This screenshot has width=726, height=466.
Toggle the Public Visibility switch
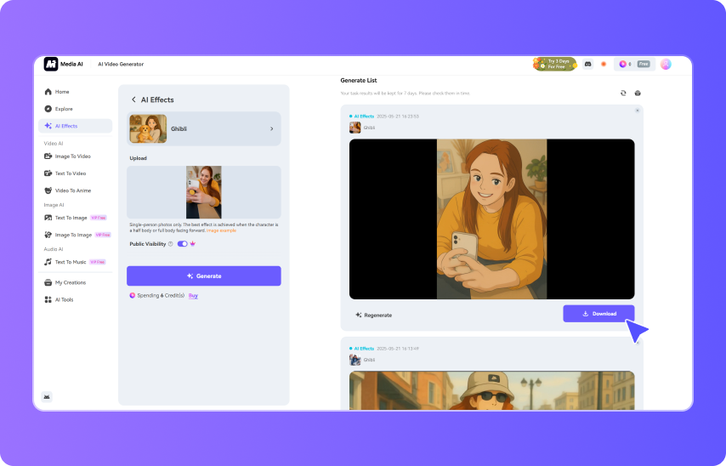coord(183,244)
